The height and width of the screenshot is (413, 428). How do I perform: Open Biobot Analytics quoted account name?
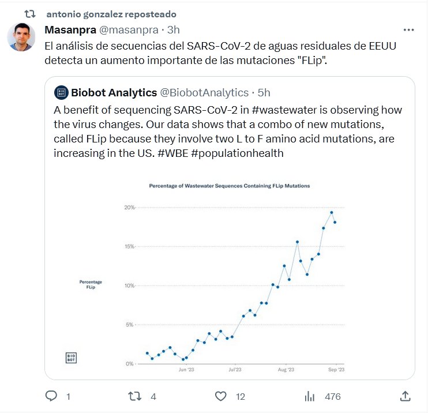pyautogui.click(x=114, y=92)
